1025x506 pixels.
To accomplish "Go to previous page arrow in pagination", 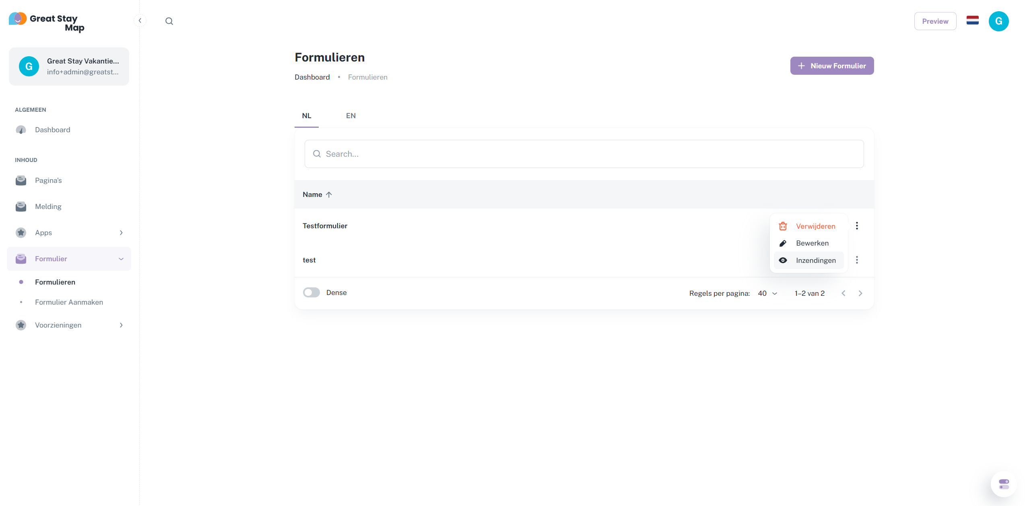I will click(843, 293).
